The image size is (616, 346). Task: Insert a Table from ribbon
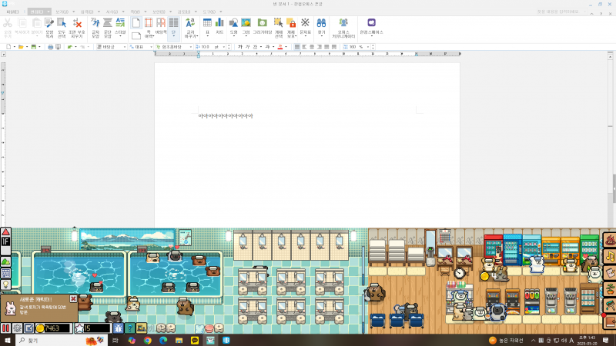207,23
